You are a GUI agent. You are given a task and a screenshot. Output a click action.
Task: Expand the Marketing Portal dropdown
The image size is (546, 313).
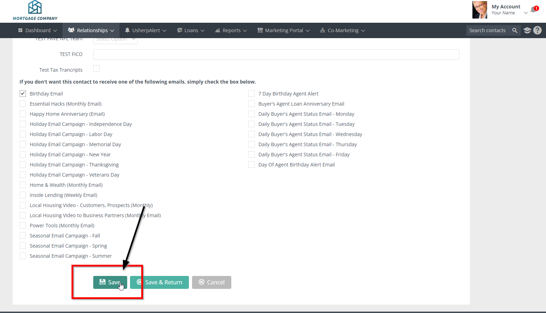284,30
